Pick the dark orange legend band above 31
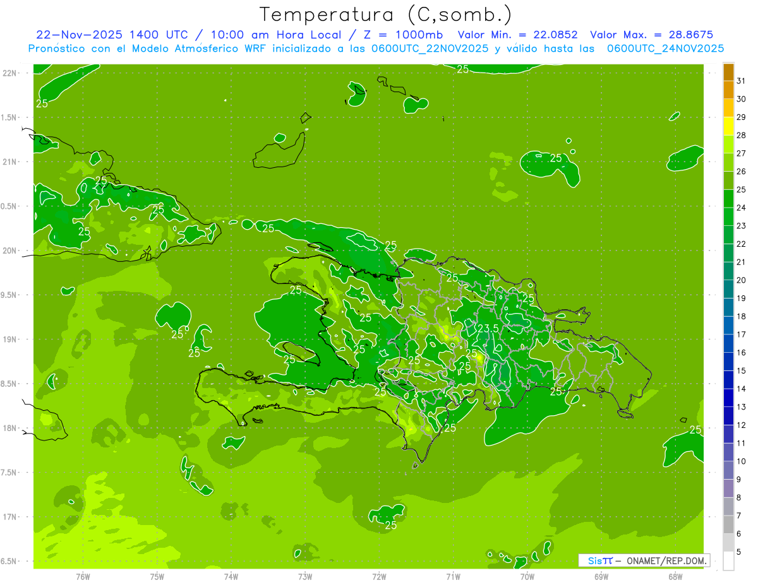Screen dimensions: 758x585 (x=728, y=72)
